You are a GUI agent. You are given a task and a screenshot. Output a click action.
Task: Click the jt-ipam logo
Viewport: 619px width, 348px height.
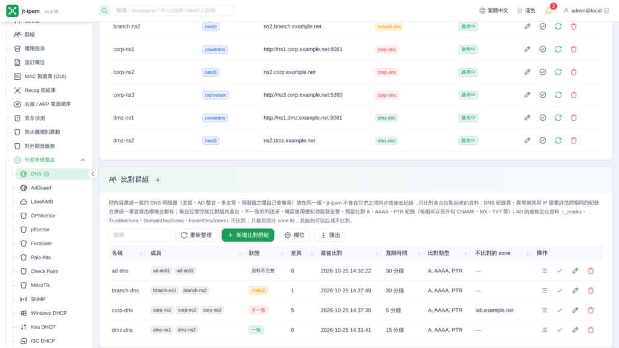(12, 11)
